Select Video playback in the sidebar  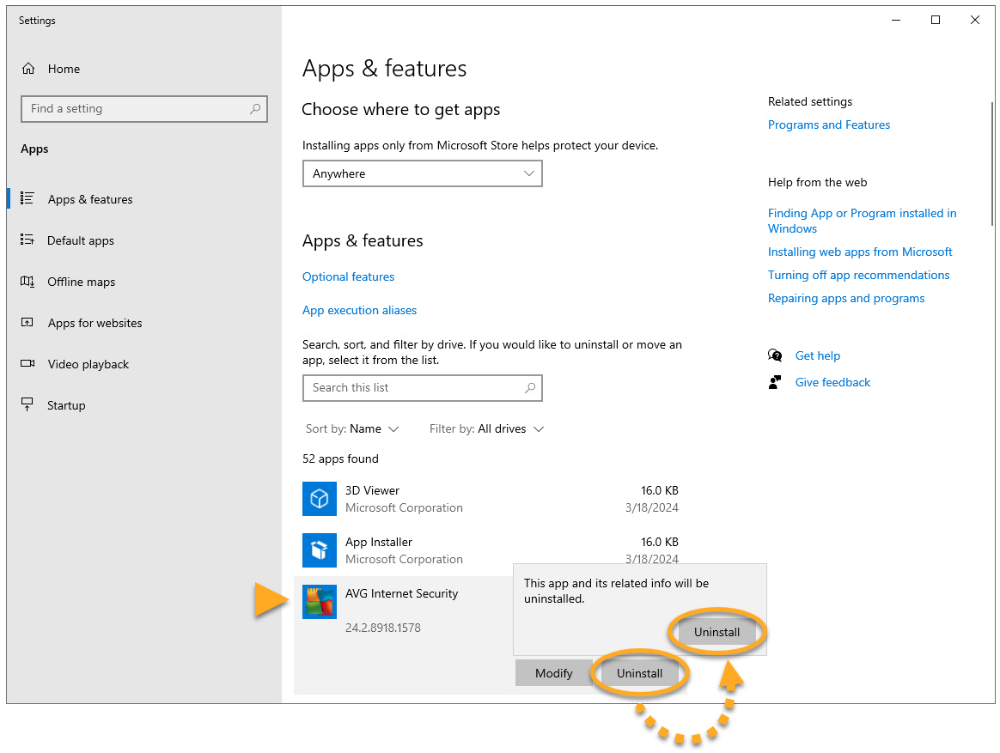pos(88,364)
